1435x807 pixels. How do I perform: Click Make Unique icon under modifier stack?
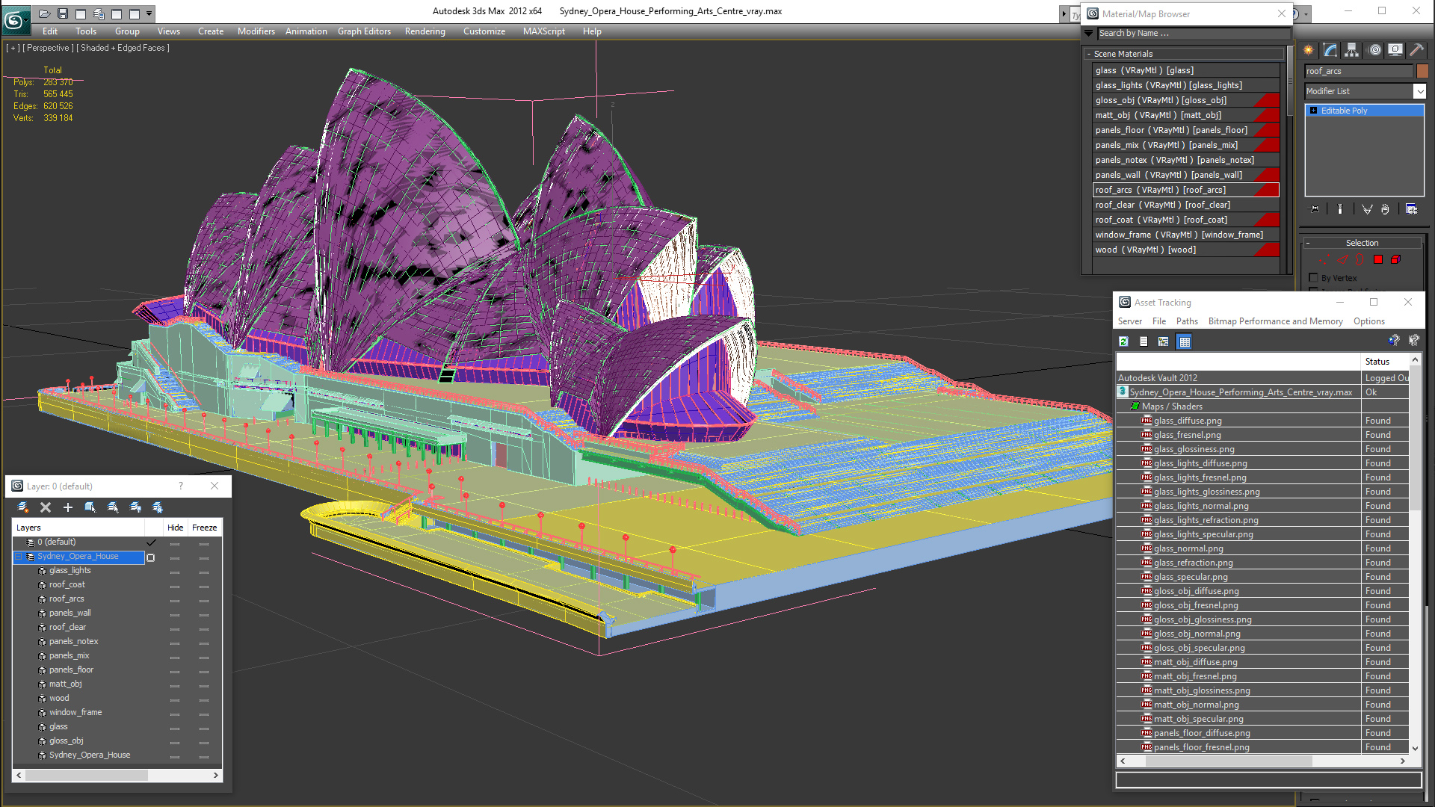tap(1367, 209)
